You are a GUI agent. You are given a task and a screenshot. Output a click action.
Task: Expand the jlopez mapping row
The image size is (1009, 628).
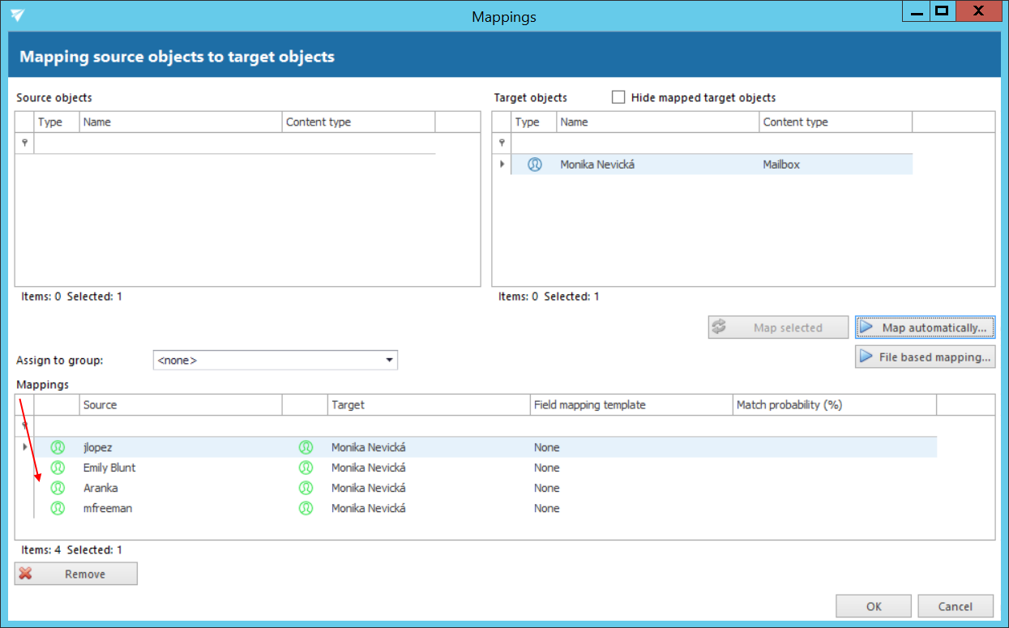pyautogui.click(x=24, y=447)
